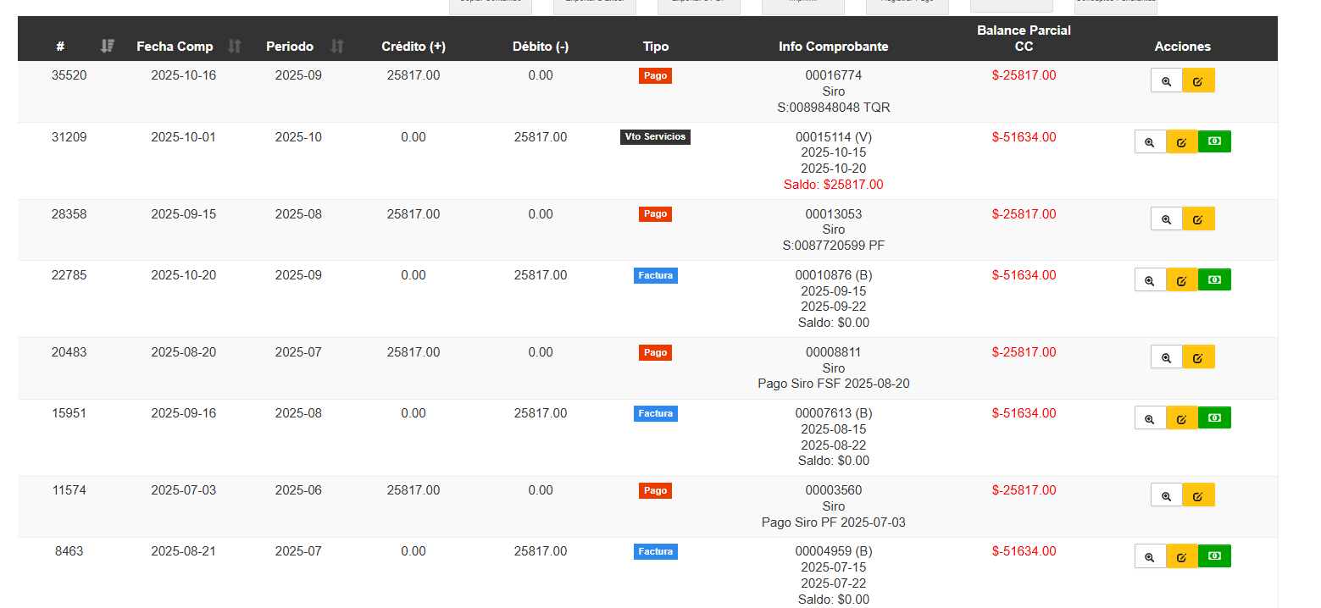The height and width of the screenshot is (608, 1321).
Task: Click text S:0087720599 PF
Action: click(834, 246)
